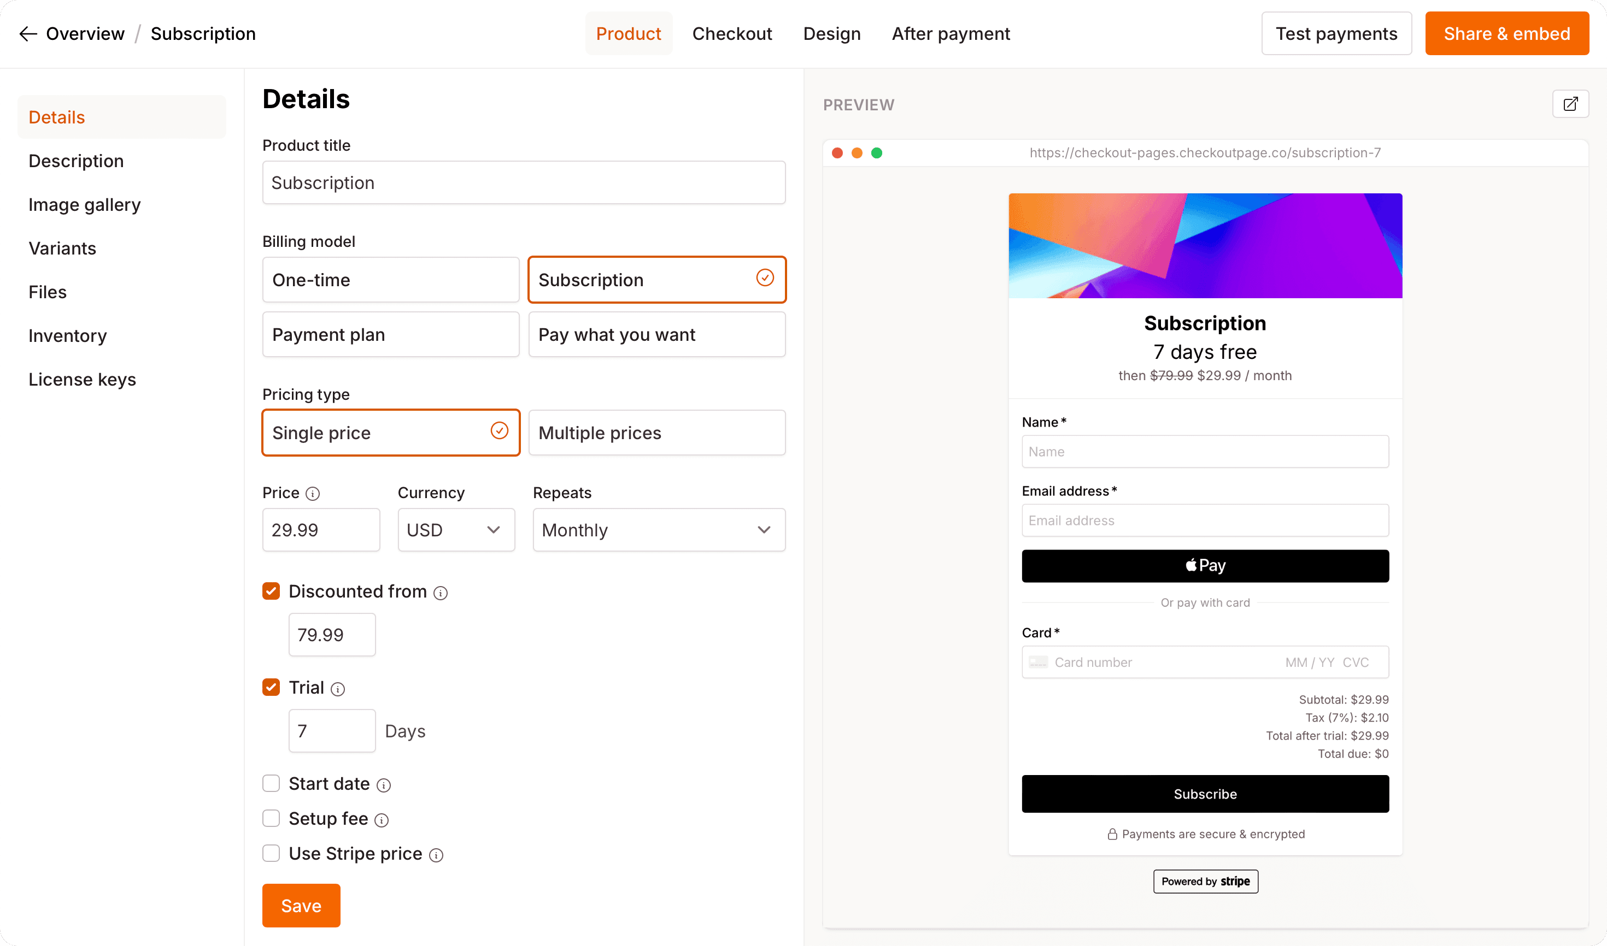Click the Trial info icon
Screen dimensions: 1607x946
click(x=338, y=689)
